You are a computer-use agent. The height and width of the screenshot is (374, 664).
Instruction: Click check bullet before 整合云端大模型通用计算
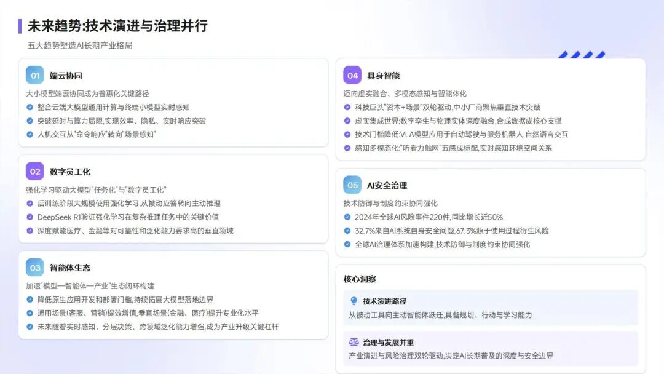(30, 107)
